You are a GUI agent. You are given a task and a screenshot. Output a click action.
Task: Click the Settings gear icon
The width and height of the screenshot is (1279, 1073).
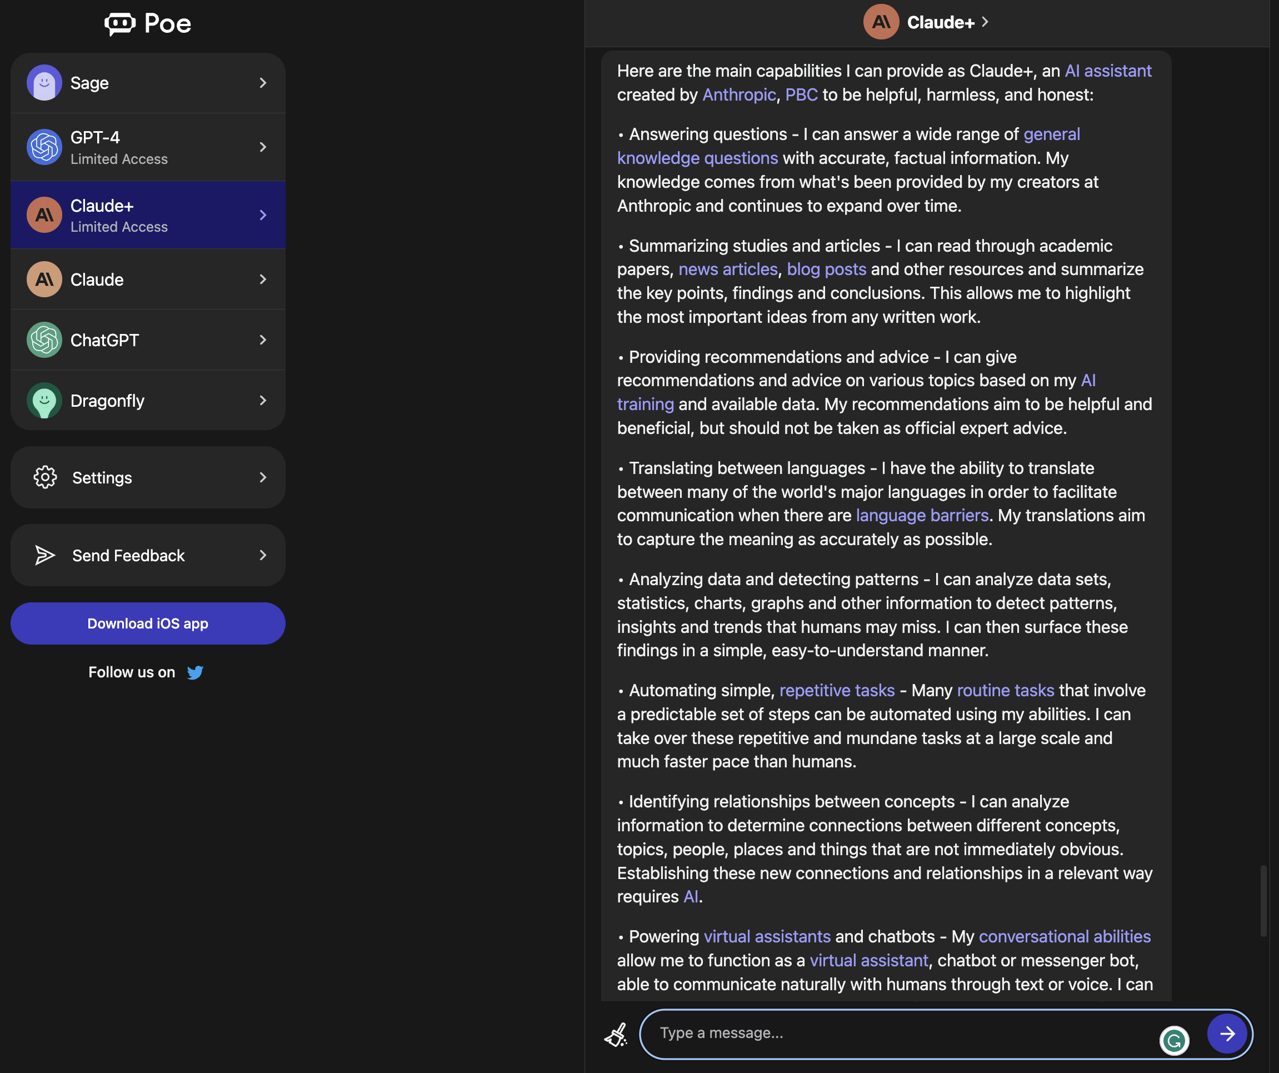point(45,477)
